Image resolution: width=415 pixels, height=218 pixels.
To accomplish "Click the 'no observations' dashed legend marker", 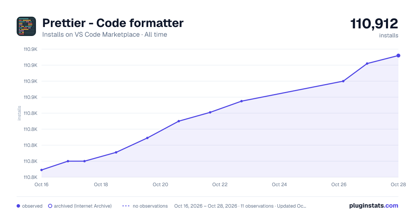I will coord(126,206).
